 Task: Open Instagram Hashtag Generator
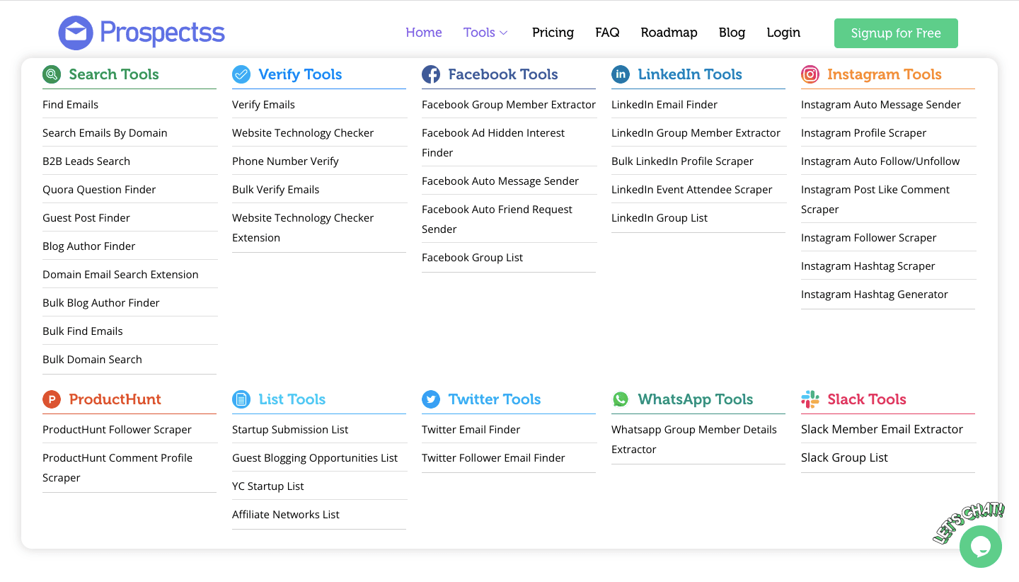click(x=874, y=295)
